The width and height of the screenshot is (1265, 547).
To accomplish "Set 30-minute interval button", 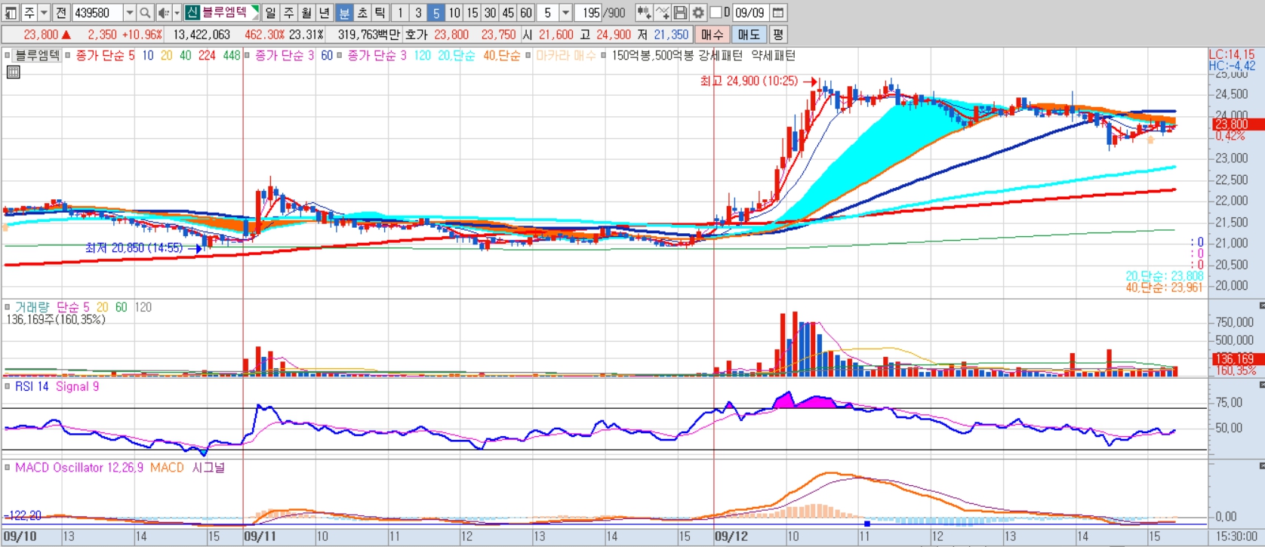I will (491, 13).
